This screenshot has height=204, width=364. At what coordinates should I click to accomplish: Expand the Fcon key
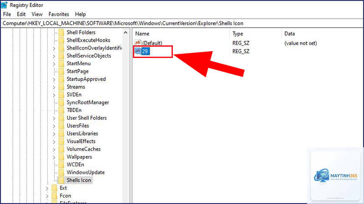[47, 196]
